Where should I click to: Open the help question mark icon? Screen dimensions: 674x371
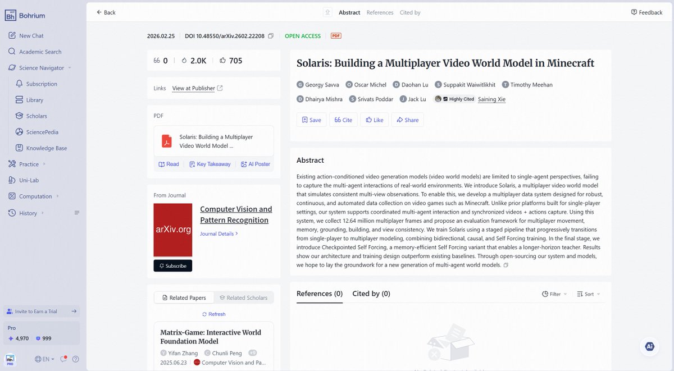(x=76, y=359)
